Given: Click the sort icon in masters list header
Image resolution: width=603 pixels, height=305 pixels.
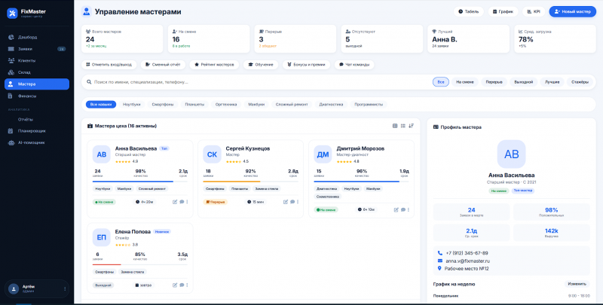Looking at the screenshot, I should pyautogui.click(x=411, y=126).
